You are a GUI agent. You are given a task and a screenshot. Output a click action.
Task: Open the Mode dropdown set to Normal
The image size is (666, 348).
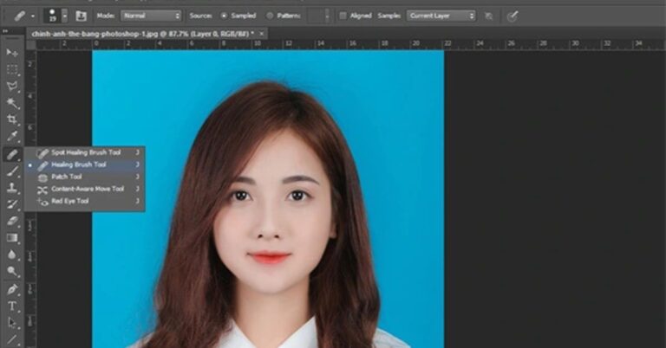pyautogui.click(x=151, y=16)
